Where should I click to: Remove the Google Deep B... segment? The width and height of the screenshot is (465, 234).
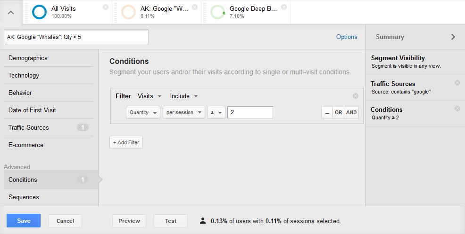(x=284, y=7)
